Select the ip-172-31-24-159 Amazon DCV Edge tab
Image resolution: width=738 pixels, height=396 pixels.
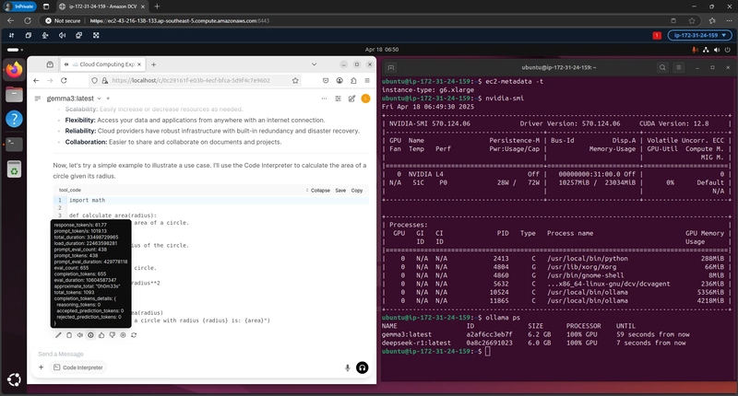[102, 6]
